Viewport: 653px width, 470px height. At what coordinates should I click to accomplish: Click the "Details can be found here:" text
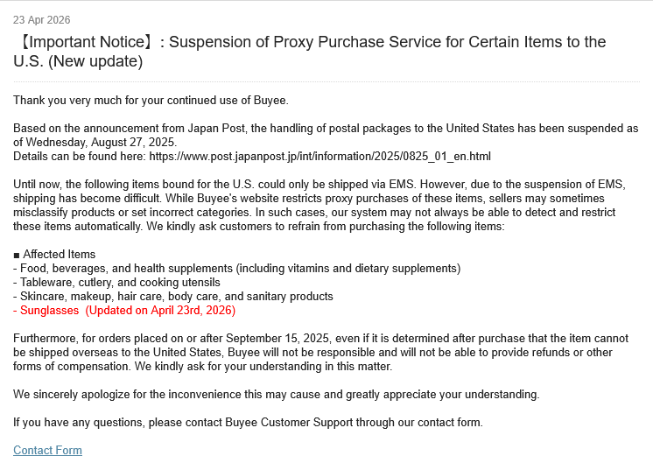pyautogui.click(x=80, y=156)
